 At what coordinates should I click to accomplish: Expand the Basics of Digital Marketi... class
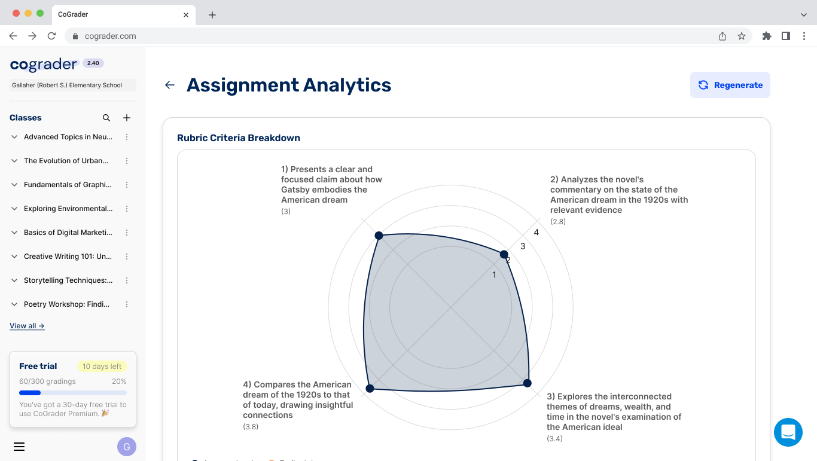[x=14, y=233]
